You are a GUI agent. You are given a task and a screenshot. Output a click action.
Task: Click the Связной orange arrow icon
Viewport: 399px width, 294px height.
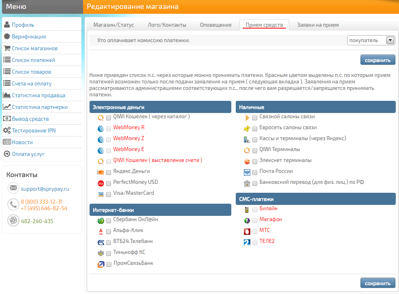tap(247, 117)
